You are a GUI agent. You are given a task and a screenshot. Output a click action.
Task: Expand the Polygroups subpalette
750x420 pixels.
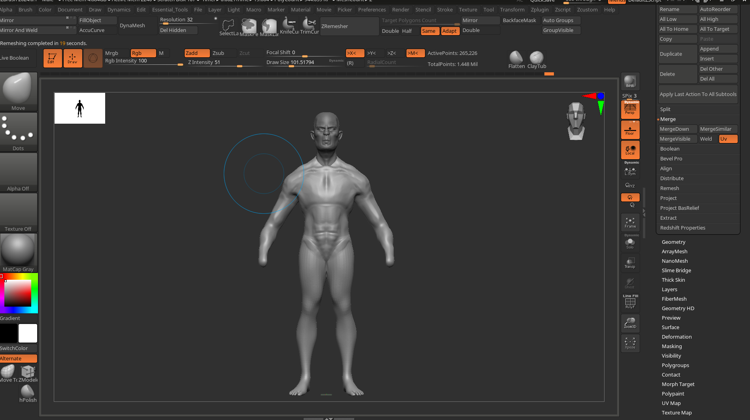click(x=675, y=365)
